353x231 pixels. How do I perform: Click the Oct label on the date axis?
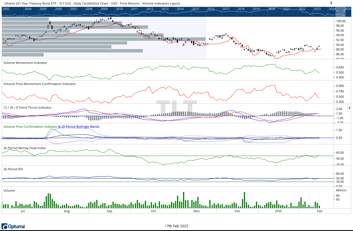point(153,211)
